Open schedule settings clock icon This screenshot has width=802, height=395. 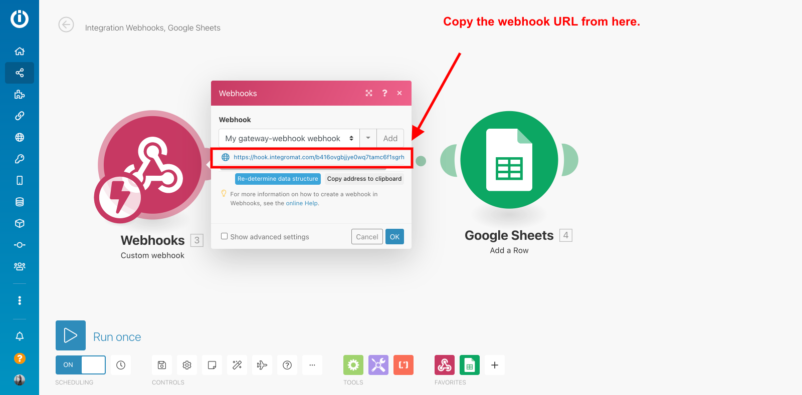121,365
